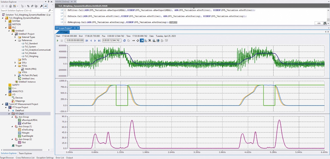The width and height of the screenshot is (330, 159).
Task: Open Properties via the wrench icon
Action: click(41, 6)
